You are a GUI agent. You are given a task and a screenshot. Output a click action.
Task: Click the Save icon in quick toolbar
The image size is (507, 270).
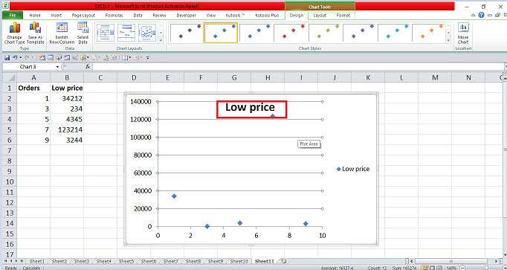coord(7,57)
